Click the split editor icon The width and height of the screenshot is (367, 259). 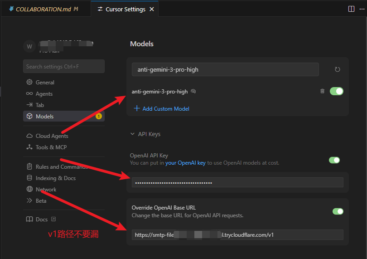351,9
